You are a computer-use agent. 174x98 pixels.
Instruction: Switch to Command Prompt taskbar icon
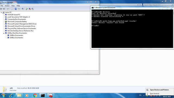[43, 96]
